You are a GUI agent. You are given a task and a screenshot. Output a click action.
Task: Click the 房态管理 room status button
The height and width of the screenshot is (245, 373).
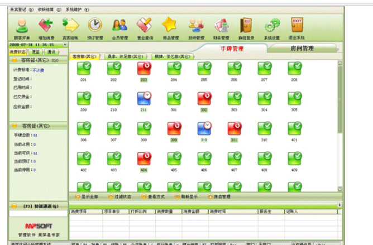click(x=219, y=196)
